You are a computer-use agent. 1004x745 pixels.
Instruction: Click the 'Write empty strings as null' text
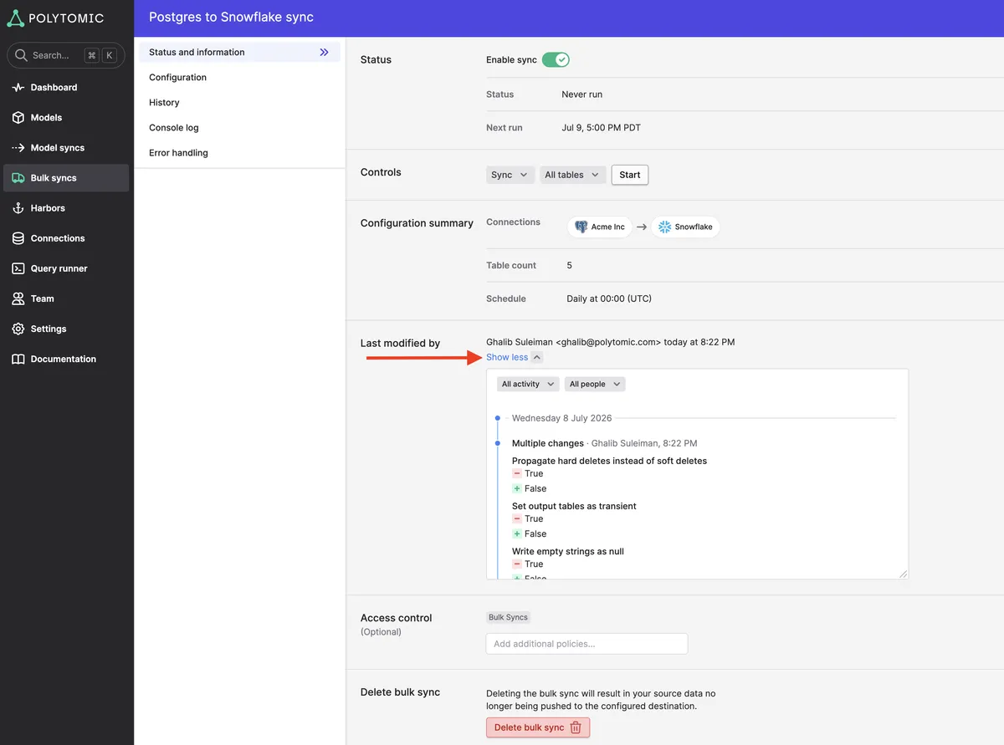pos(568,551)
